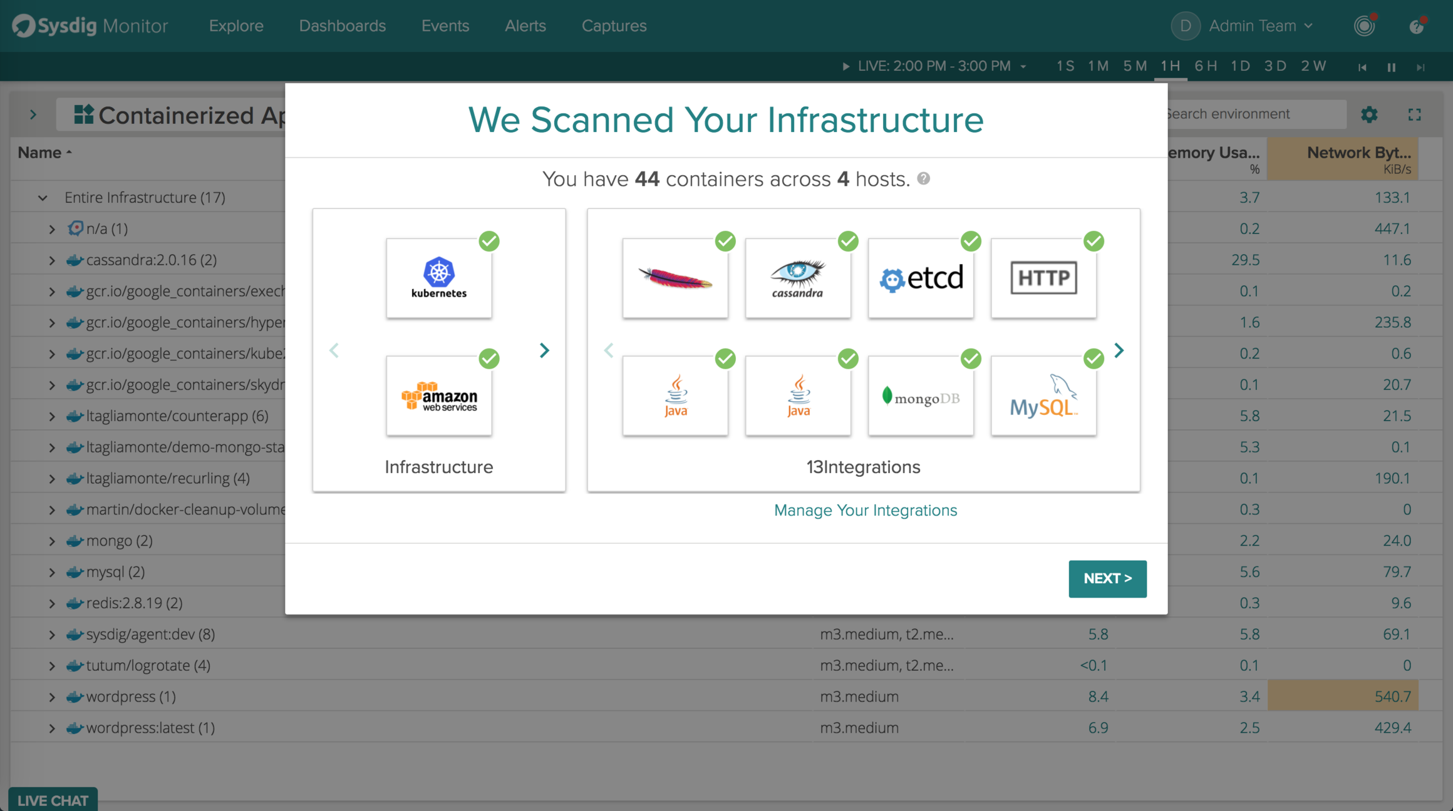Show next Infrastructure items with right arrow
This screenshot has width=1453, height=811.
544,350
